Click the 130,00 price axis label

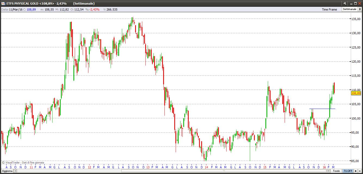pos(356,33)
